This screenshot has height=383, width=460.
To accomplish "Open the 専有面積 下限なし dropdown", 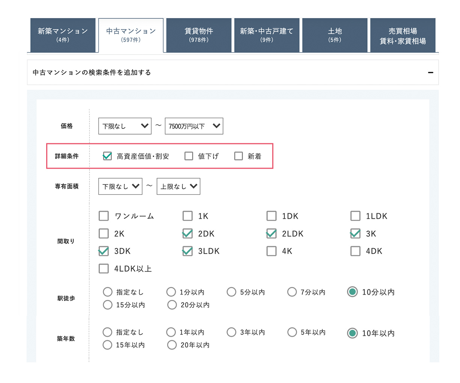I will (120, 186).
